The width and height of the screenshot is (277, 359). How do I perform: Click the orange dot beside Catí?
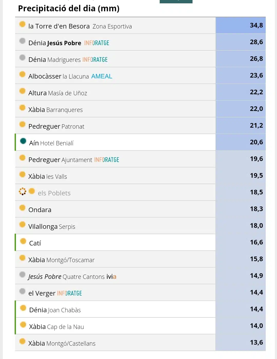23,241
